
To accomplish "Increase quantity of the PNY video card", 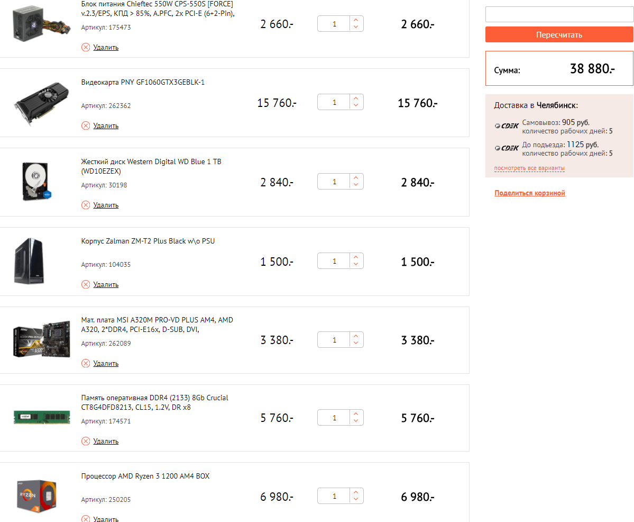I will click(356, 98).
